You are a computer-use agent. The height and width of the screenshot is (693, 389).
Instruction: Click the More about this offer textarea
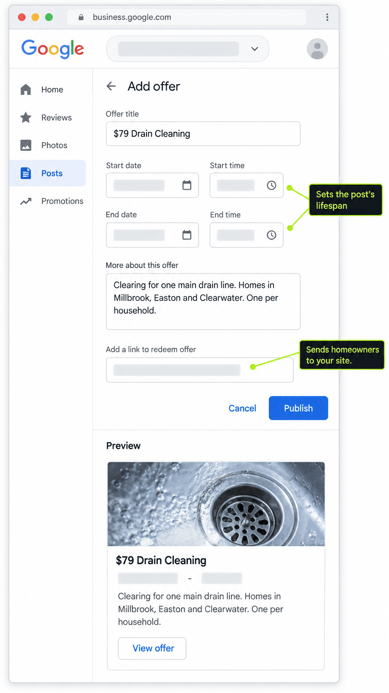pos(203,301)
